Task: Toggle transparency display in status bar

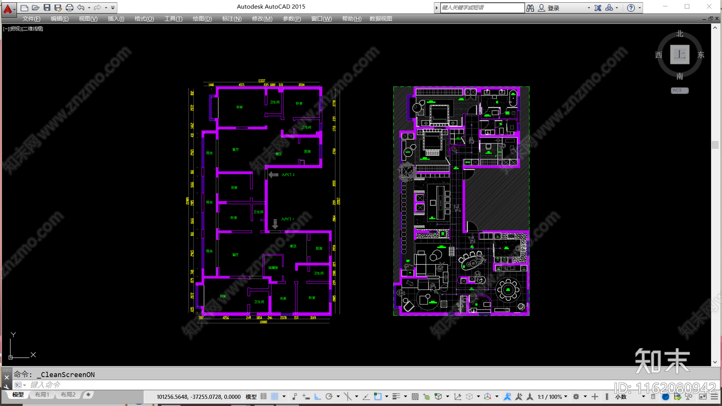Action: pos(415,397)
